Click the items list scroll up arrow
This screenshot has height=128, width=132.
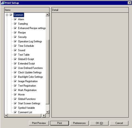[47, 14]
